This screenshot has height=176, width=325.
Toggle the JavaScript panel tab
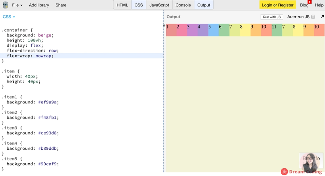tap(159, 5)
